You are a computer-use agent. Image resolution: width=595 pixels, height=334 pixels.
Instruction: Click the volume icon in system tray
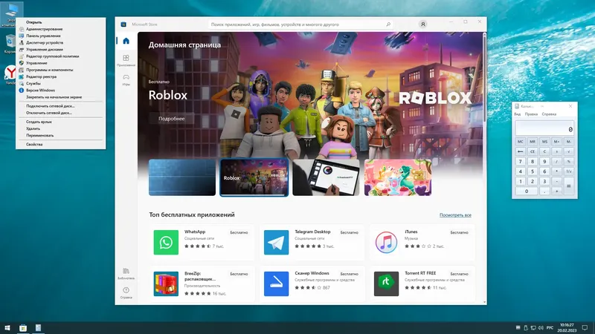pos(541,328)
